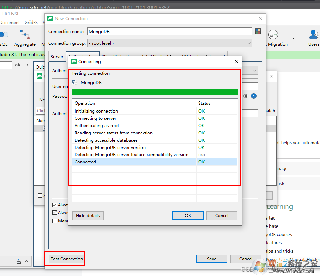This screenshot has width=320, height=276.
Task: Click the Status column header
Action: coord(217,103)
